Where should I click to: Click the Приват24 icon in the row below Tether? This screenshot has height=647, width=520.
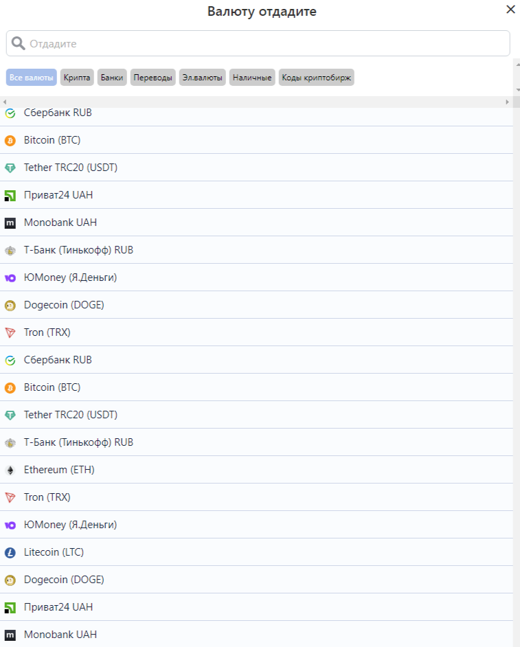[x=10, y=195]
